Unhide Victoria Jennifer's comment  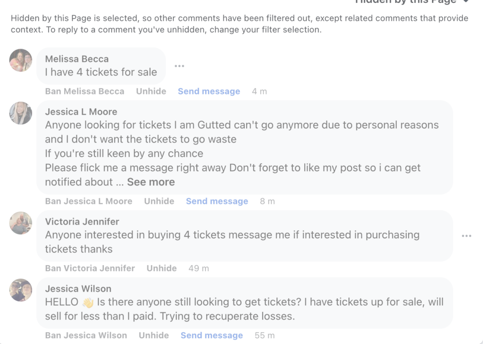click(x=161, y=268)
